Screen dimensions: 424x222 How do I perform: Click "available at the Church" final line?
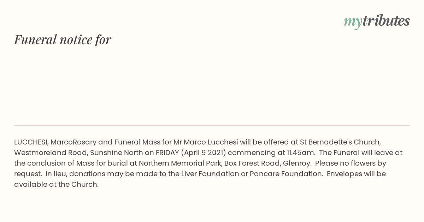pos(56,184)
